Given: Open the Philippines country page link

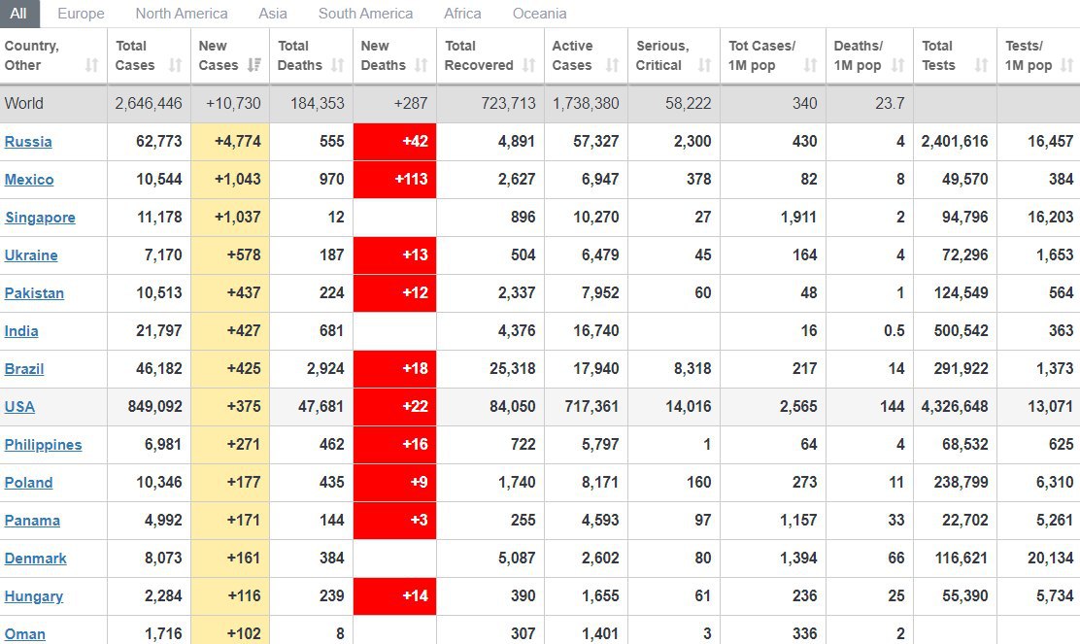Looking at the screenshot, I should 43,445.
